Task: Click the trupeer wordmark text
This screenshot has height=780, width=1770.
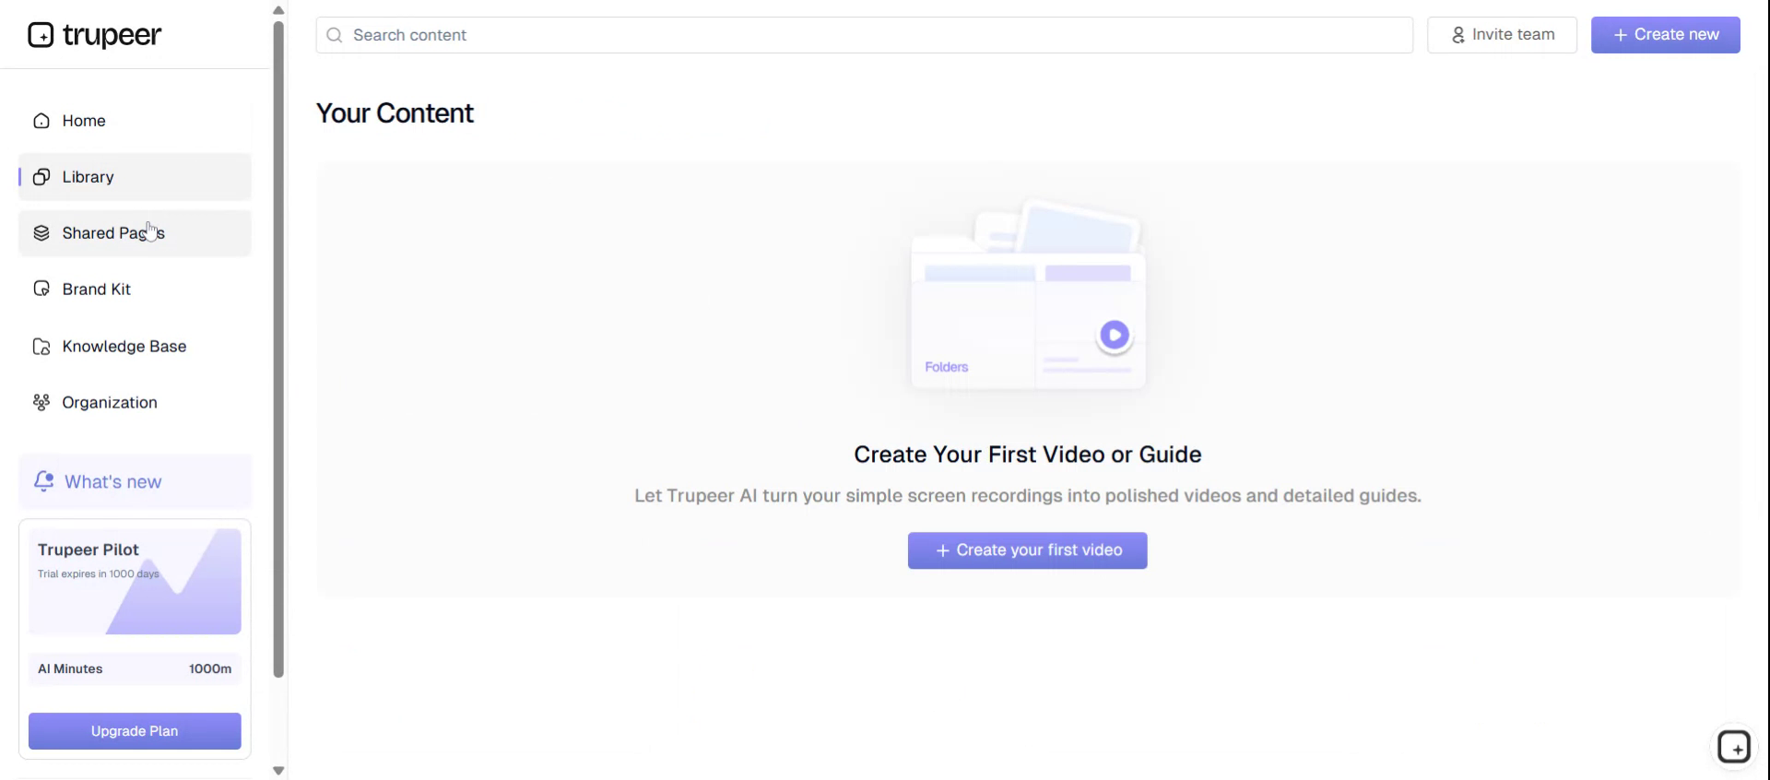Action: point(112,35)
